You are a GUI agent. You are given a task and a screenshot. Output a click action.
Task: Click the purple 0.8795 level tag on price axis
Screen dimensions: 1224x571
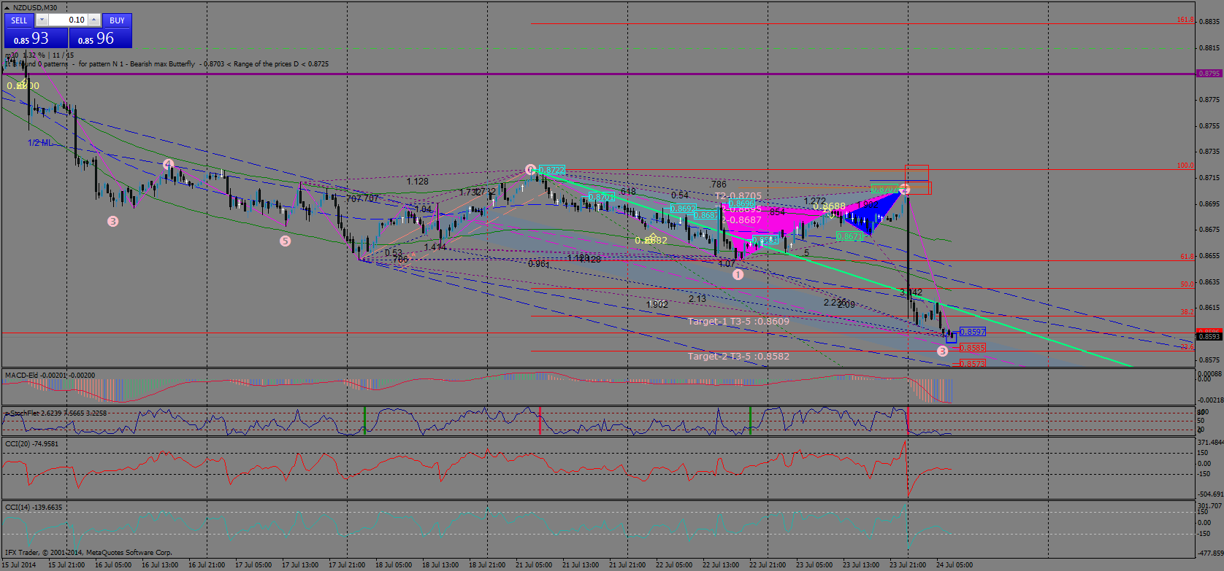point(1209,74)
